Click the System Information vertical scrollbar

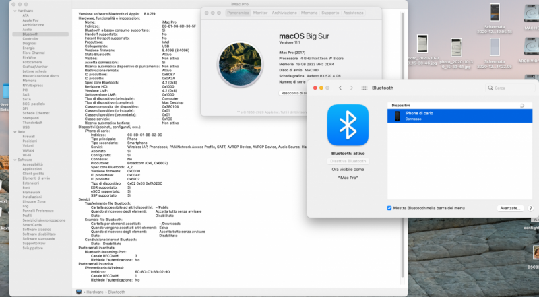(x=402, y=144)
